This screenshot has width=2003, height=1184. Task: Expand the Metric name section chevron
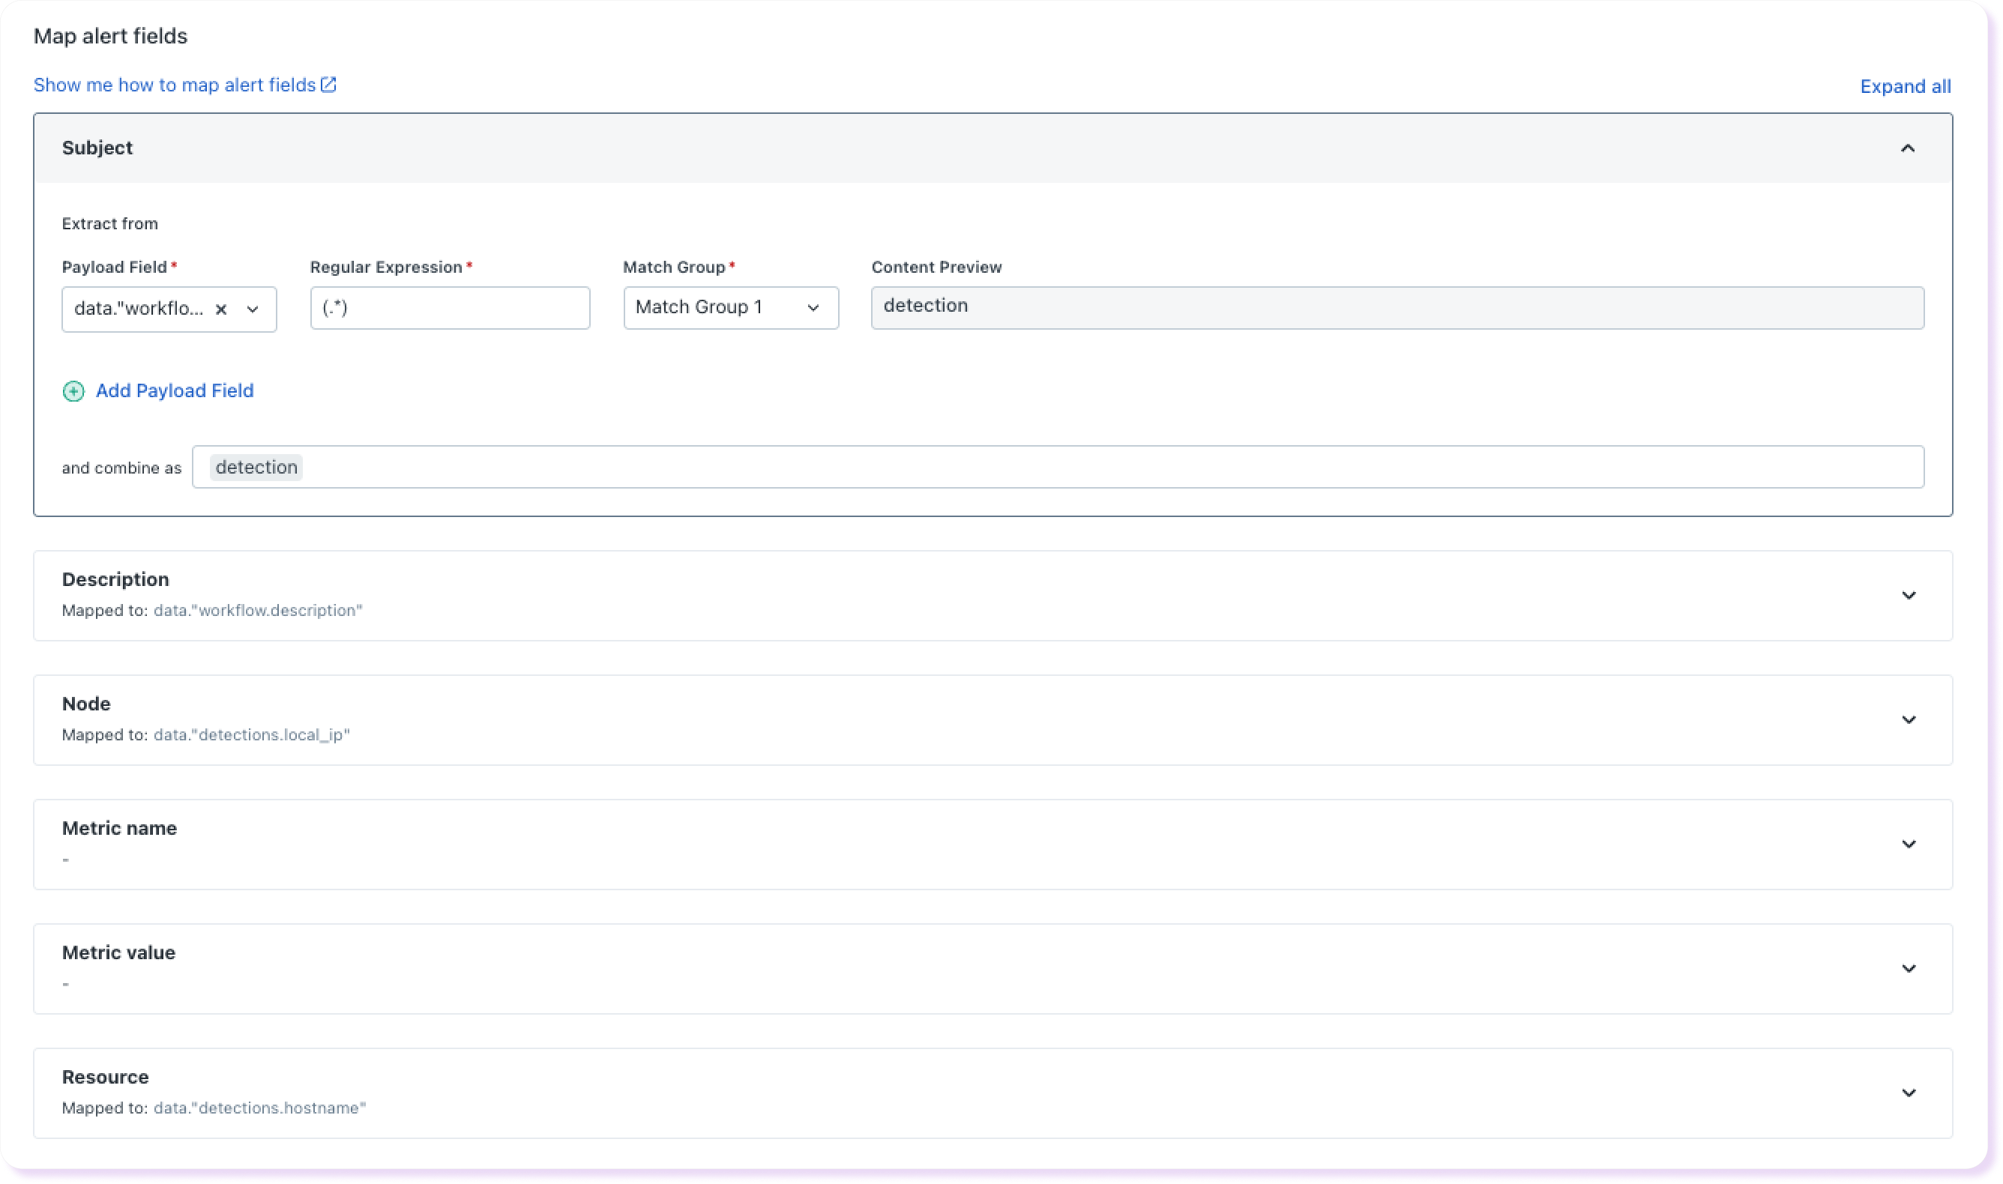click(x=1908, y=844)
